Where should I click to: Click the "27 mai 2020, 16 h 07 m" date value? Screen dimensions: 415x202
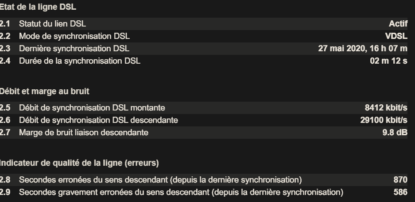[362, 49]
